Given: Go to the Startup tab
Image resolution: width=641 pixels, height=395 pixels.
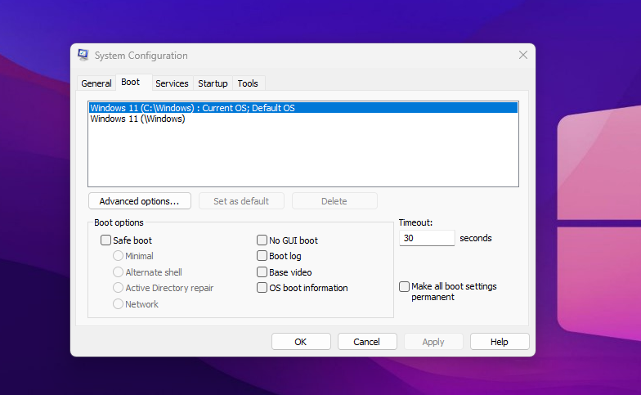Looking at the screenshot, I should (213, 83).
